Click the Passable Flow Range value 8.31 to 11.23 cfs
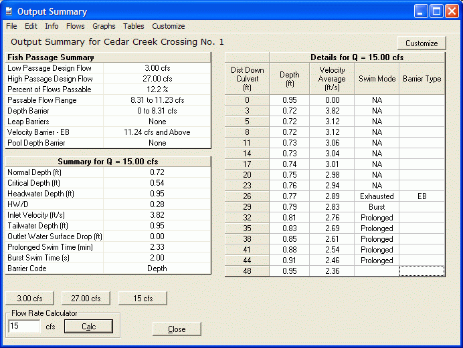The height and width of the screenshot is (348, 463). (x=157, y=100)
